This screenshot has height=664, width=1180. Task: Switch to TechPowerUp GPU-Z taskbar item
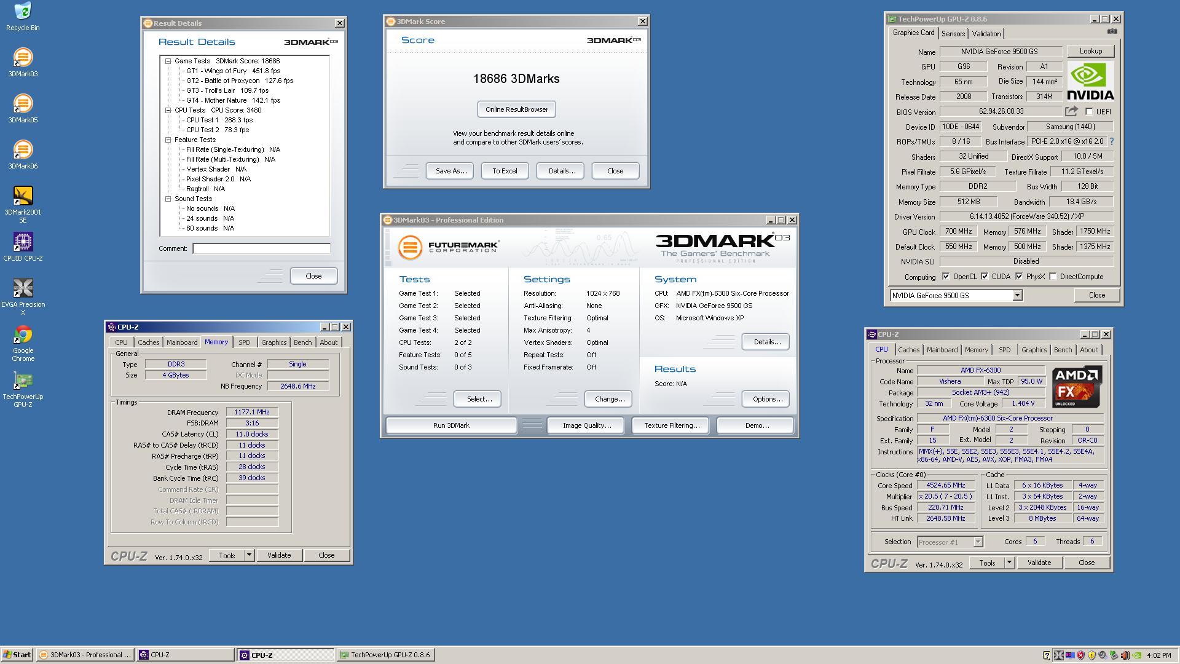click(386, 655)
